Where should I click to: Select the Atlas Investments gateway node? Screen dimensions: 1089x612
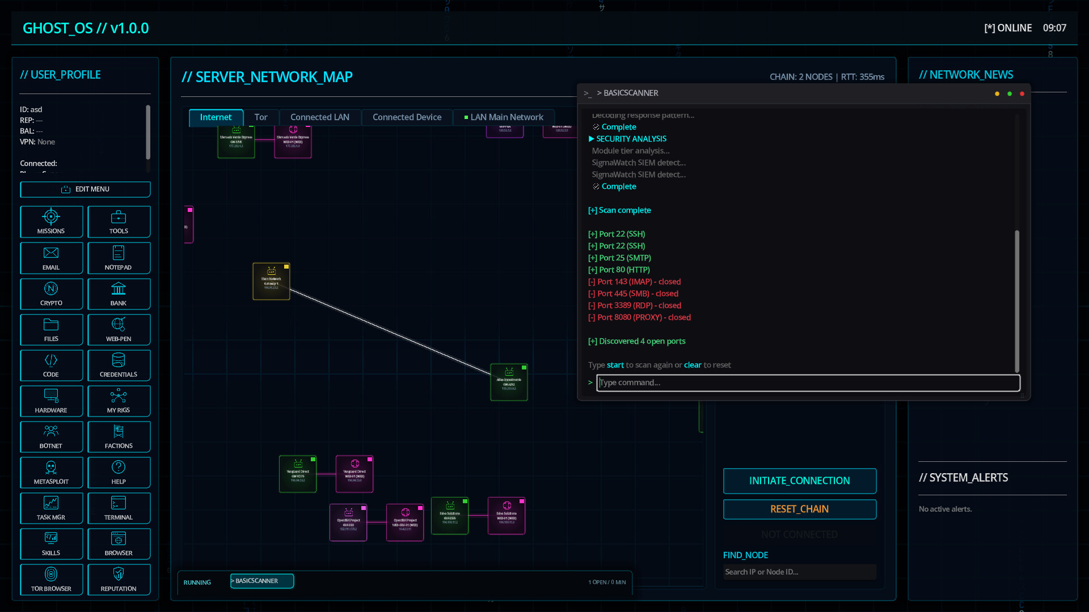coord(509,382)
